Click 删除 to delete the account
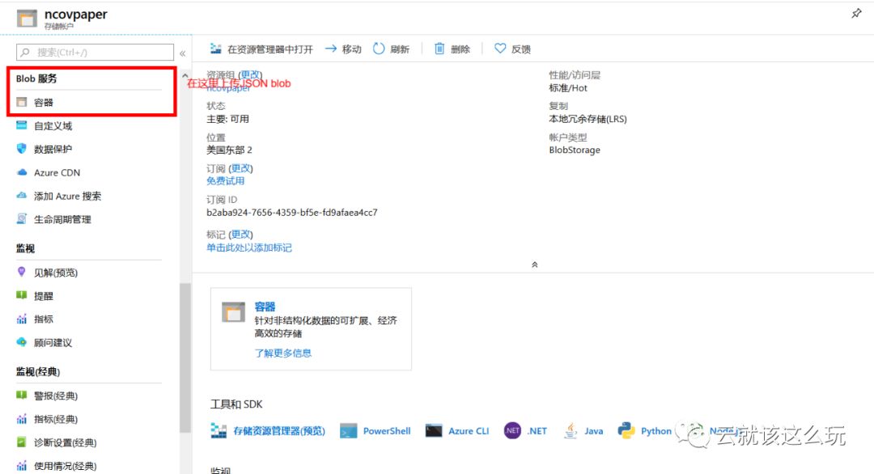 452,49
